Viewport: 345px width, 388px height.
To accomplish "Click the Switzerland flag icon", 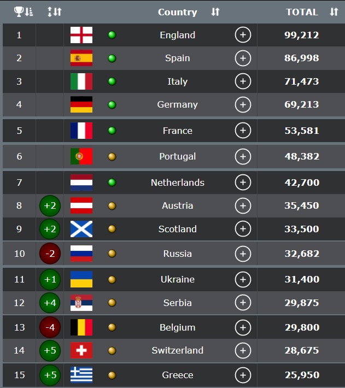I will point(81,350).
